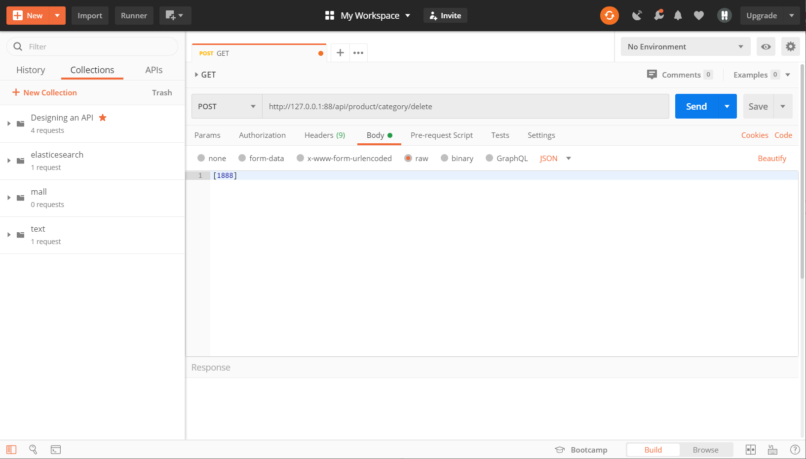
Task: Click the heart icon in header
Action: pos(699,15)
